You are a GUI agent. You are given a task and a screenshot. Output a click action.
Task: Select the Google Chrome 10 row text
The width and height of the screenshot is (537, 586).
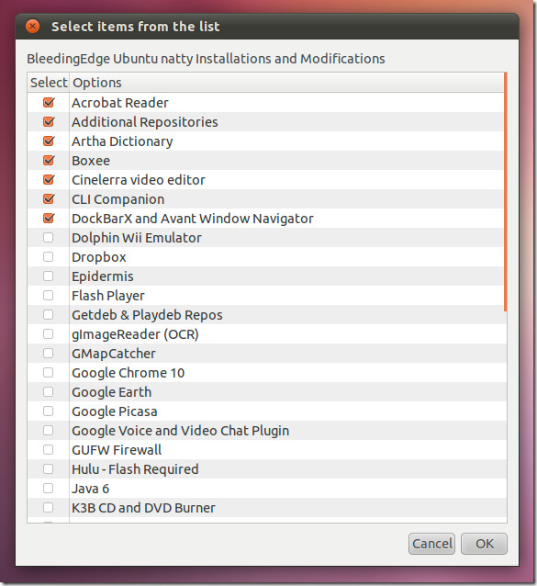point(129,373)
